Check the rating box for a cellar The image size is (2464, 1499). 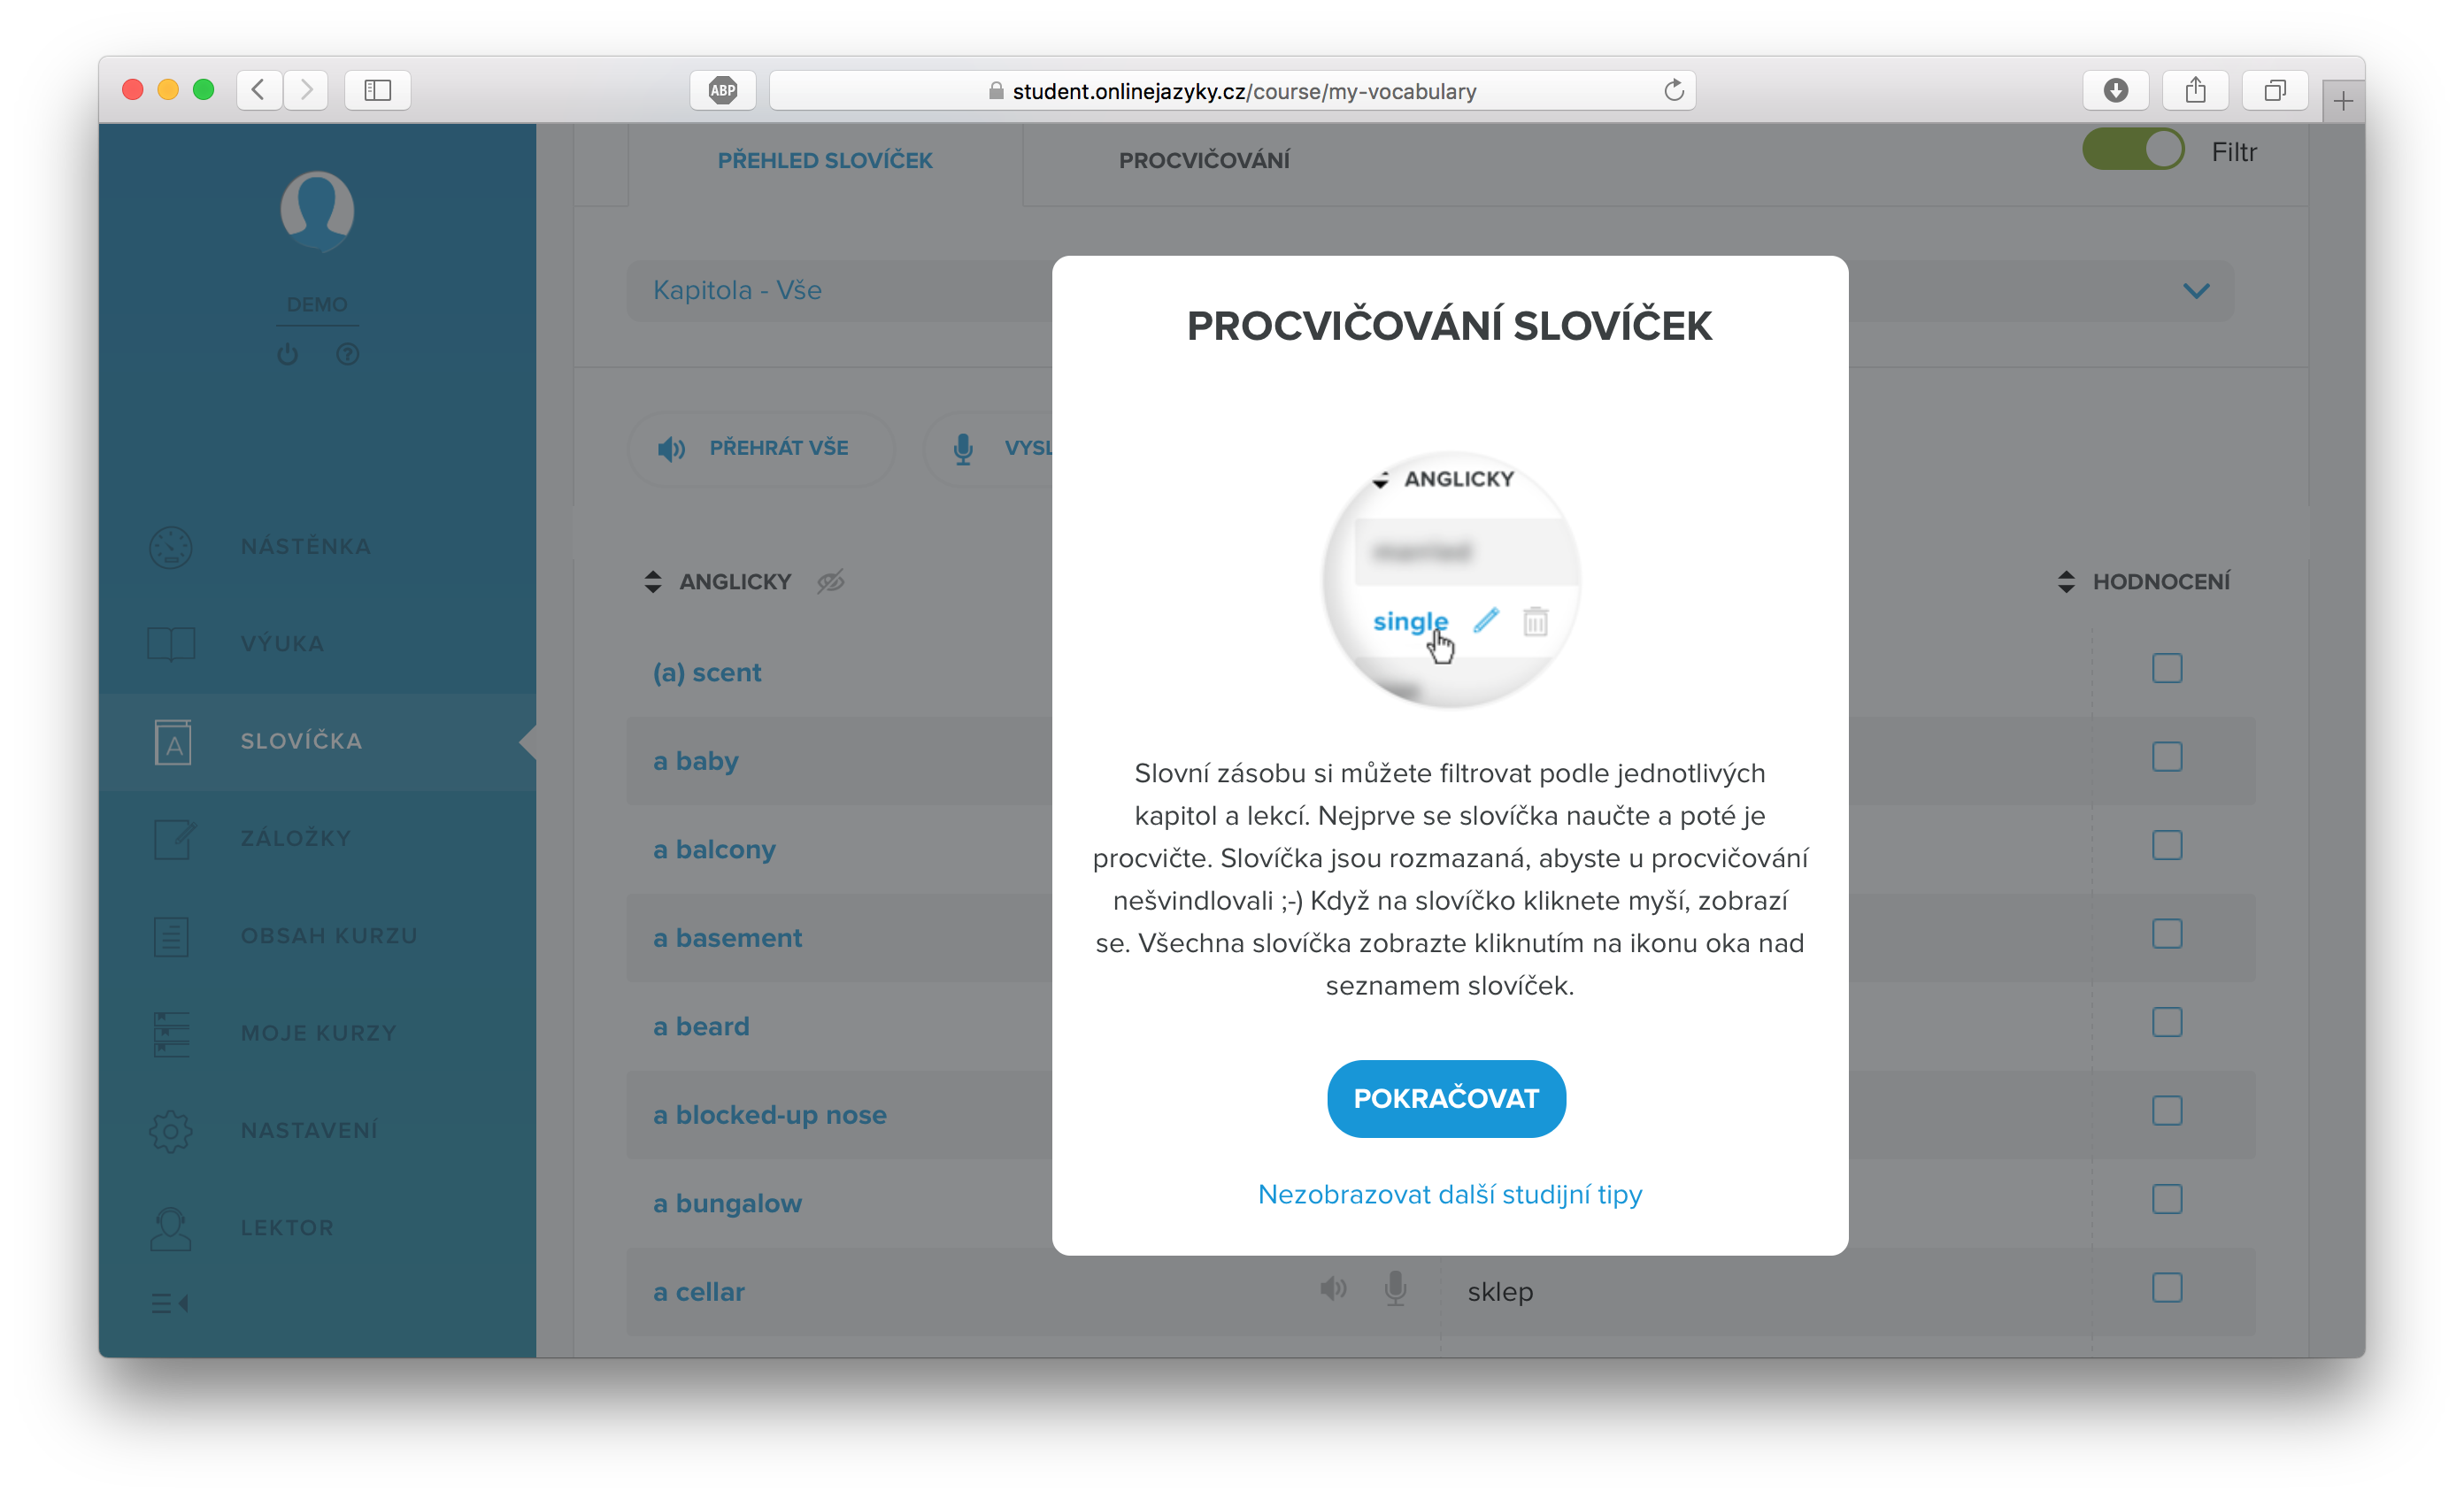click(2167, 1288)
